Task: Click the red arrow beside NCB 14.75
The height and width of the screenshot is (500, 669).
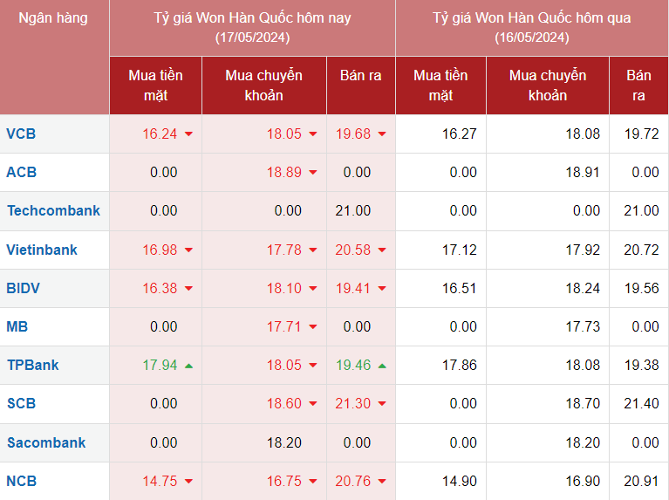Action: (x=188, y=481)
